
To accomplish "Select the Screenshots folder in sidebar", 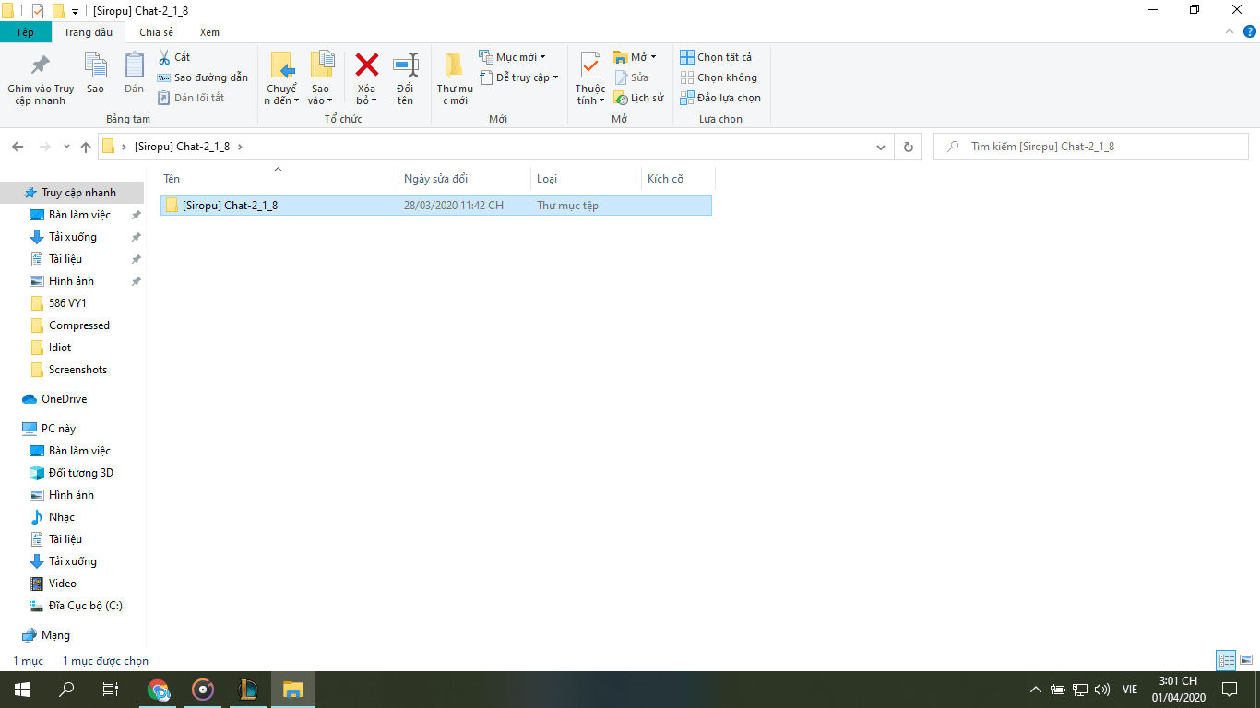I will 77,370.
